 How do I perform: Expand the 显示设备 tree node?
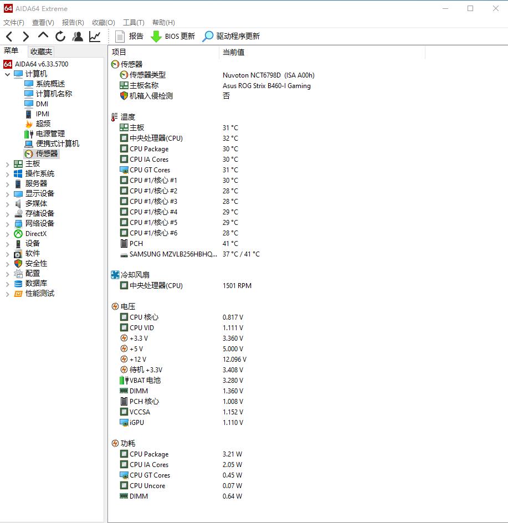(x=7, y=194)
